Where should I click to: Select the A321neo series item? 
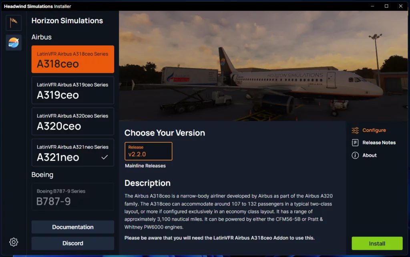(x=73, y=152)
